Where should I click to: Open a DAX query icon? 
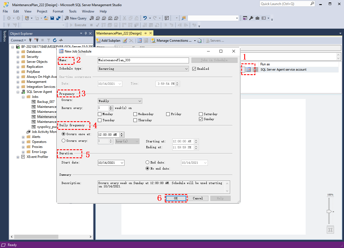pos(116,18)
